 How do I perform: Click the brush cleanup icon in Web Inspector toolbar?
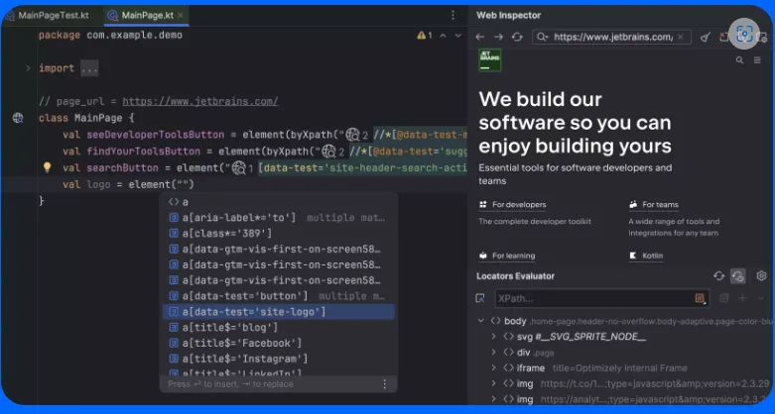coord(706,37)
